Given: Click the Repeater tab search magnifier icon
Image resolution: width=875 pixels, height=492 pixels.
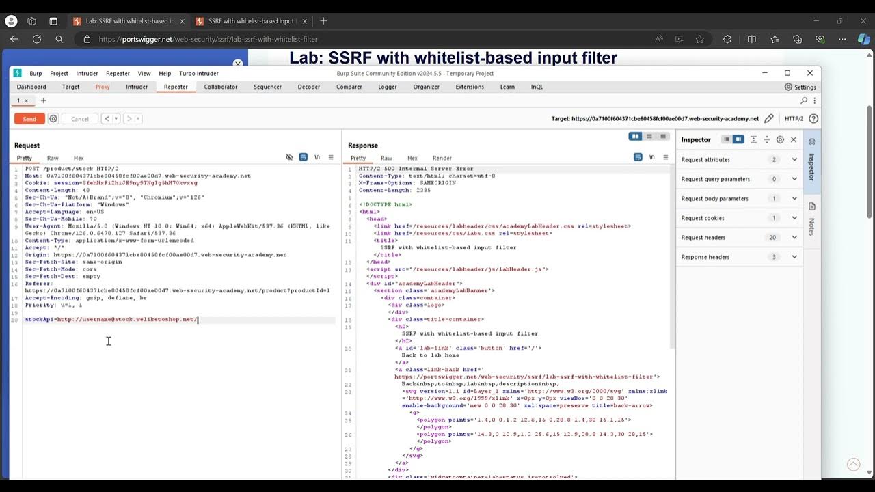Looking at the screenshot, I should tap(804, 100).
